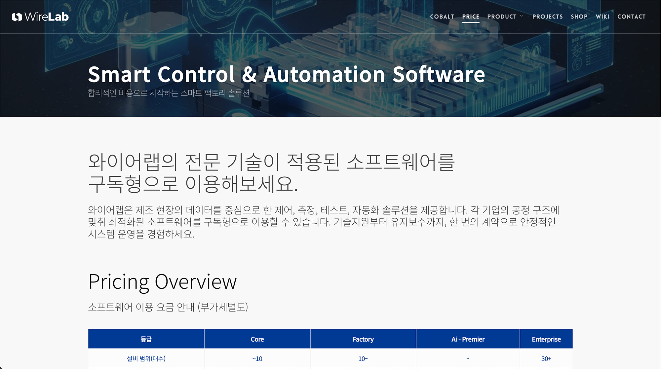Expand the PRODUCT dropdown chevron
This screenshot has height=369, width=661.
(522, 16)
